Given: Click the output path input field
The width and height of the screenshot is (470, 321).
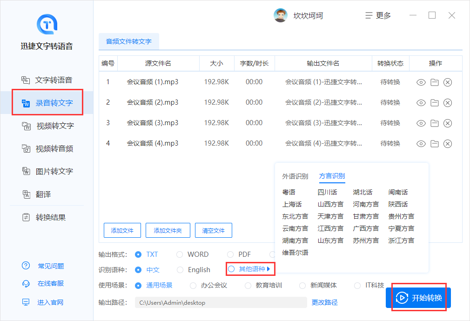Looking at the screenshot, I should [x=221, y=302].
